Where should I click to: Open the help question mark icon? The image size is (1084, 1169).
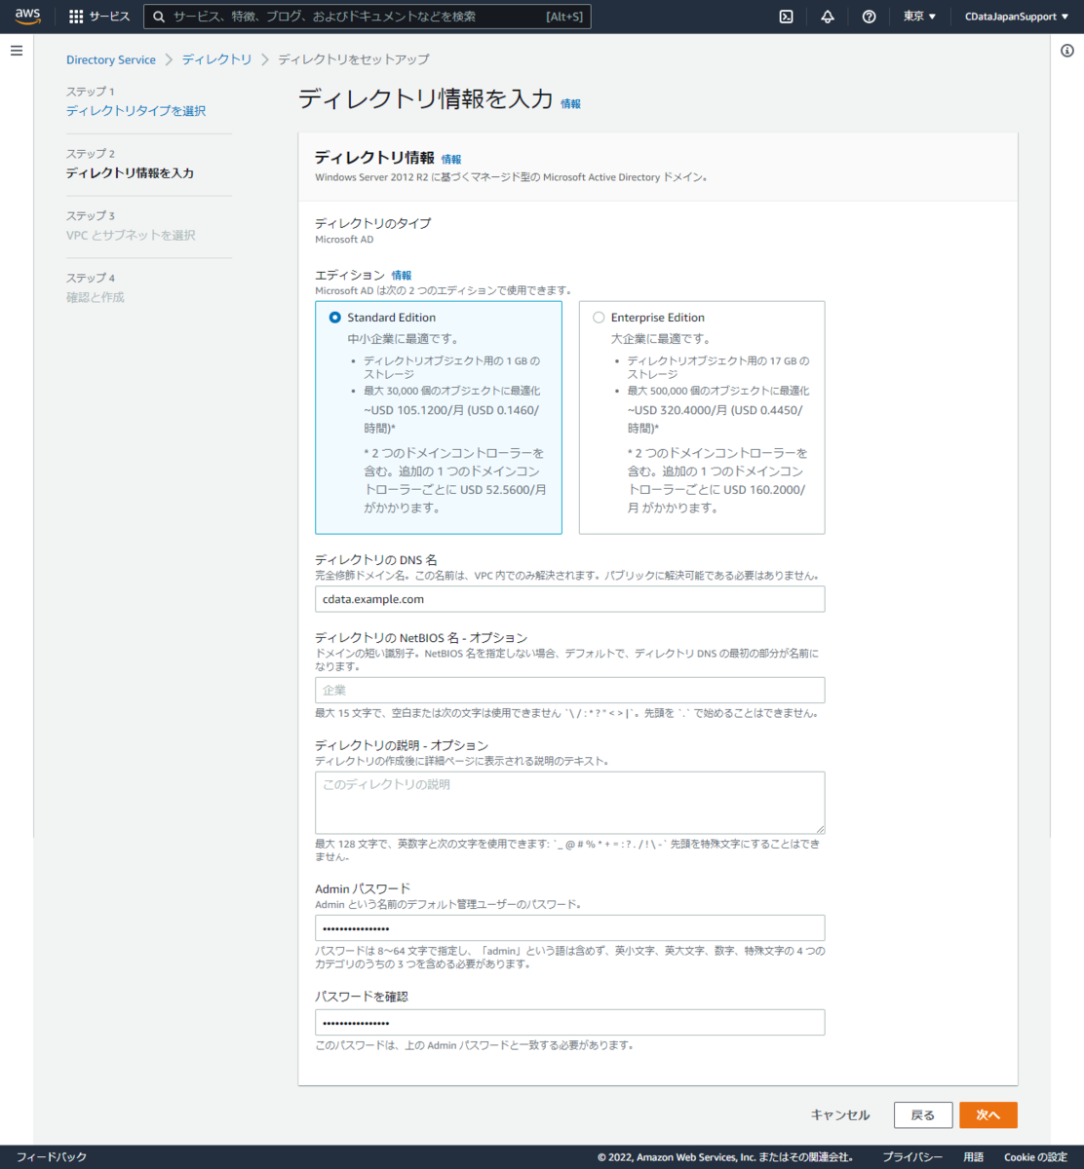[869, 17]
